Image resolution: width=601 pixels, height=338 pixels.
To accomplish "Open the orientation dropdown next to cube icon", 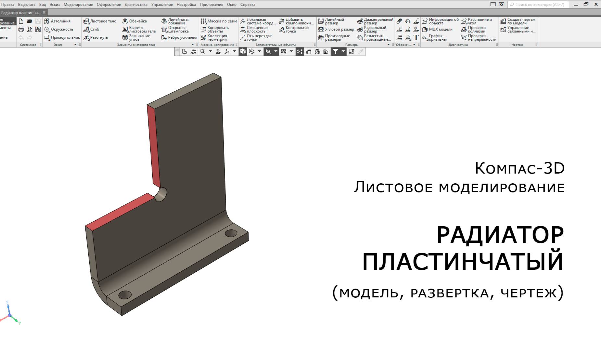I will (259, 51).
